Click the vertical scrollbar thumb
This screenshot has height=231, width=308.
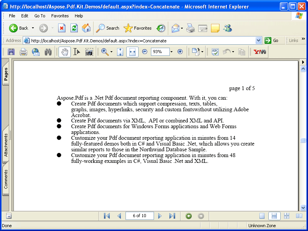[x=303, y=140]
